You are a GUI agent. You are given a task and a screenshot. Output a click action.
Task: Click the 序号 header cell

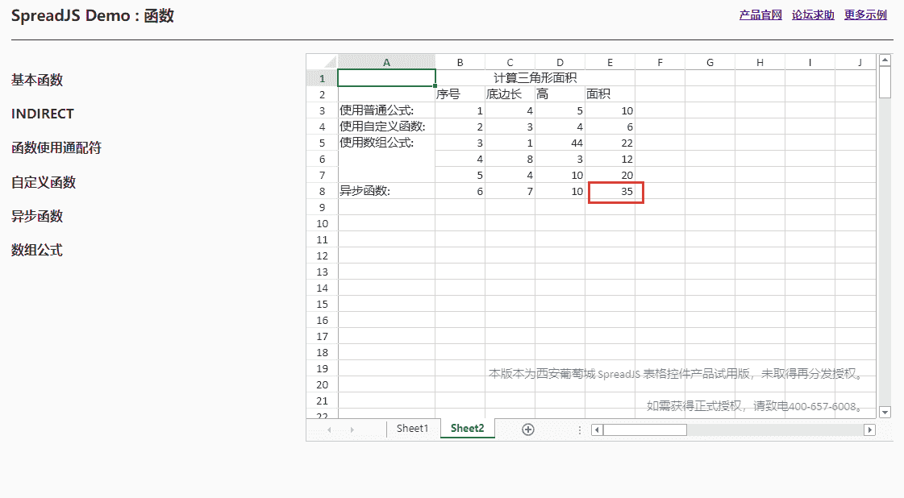point(460,94)
